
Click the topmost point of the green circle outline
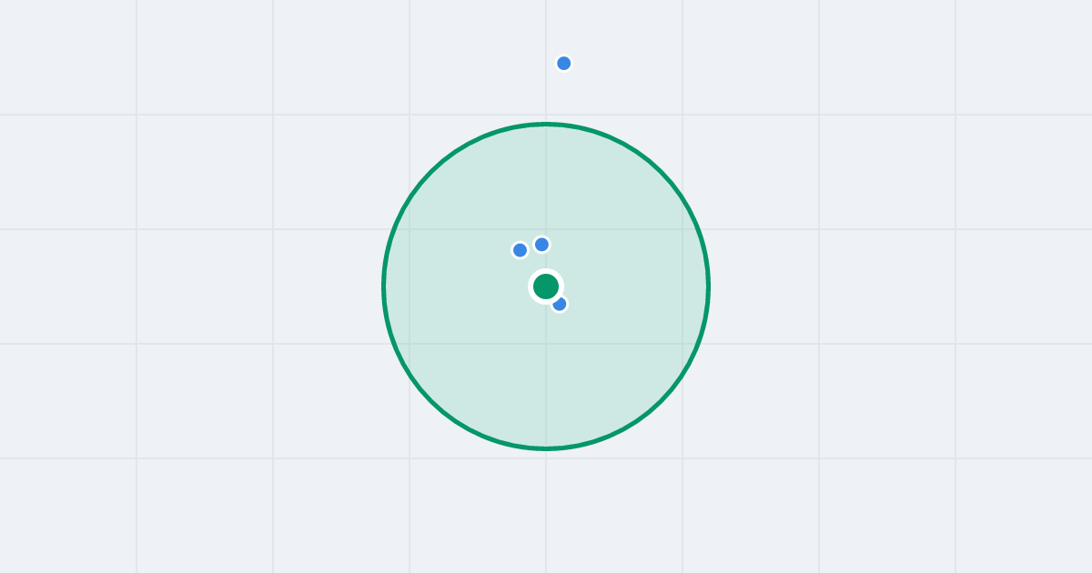coord(546,124)
